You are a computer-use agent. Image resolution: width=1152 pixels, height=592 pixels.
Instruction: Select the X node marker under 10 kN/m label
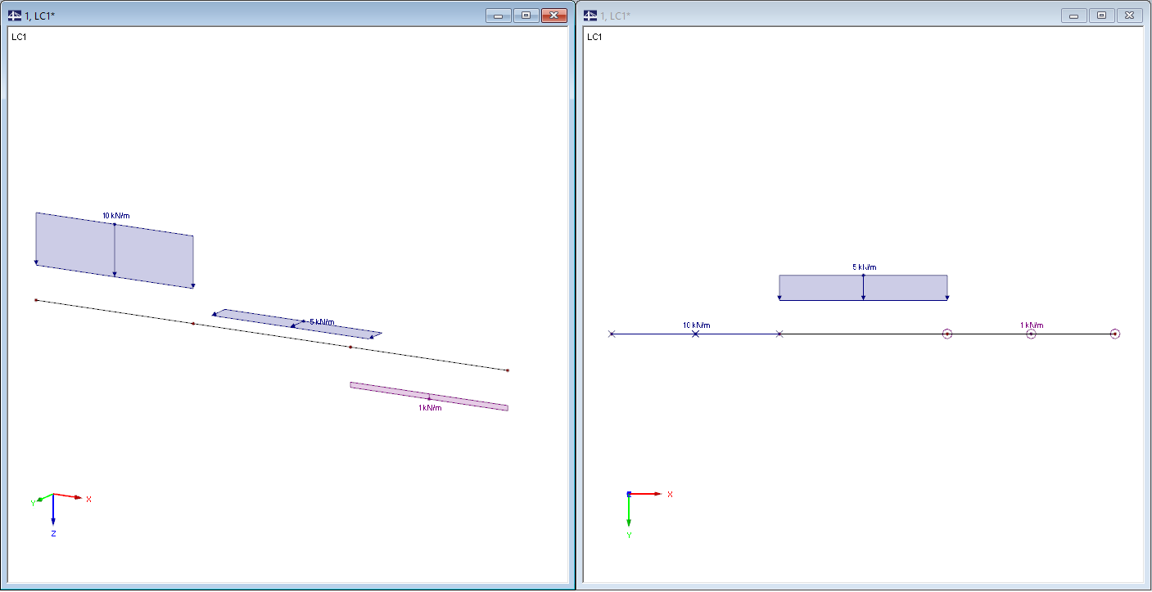pyautogui.click(x=696, y=334)
